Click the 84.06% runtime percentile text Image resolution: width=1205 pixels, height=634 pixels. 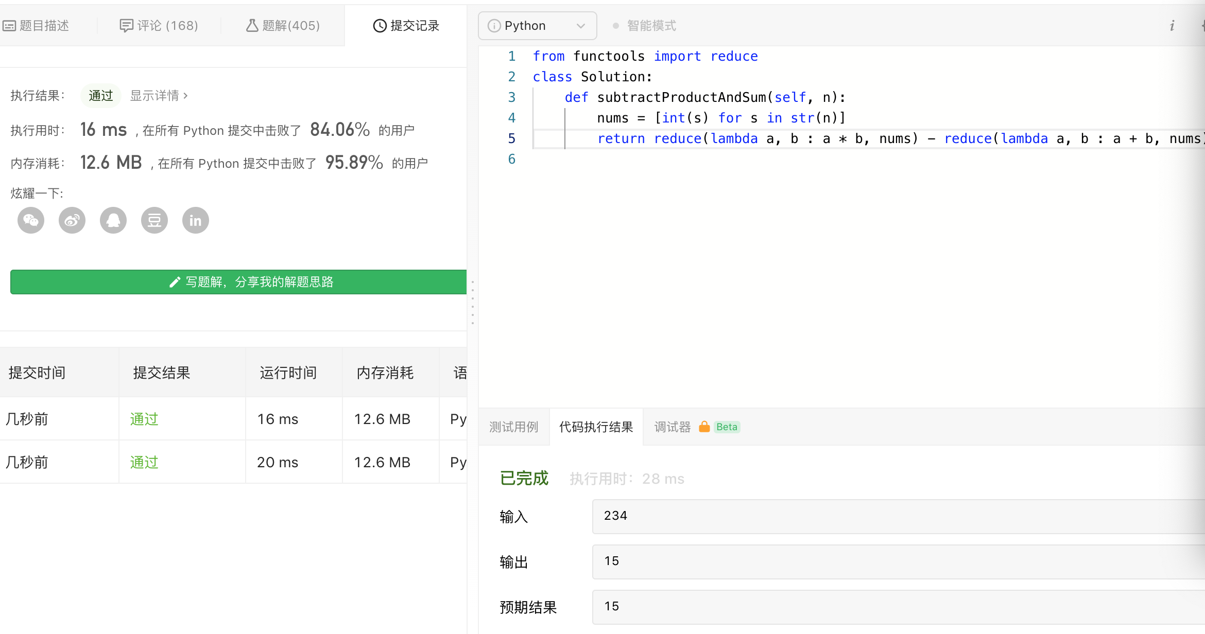(340, 130)
